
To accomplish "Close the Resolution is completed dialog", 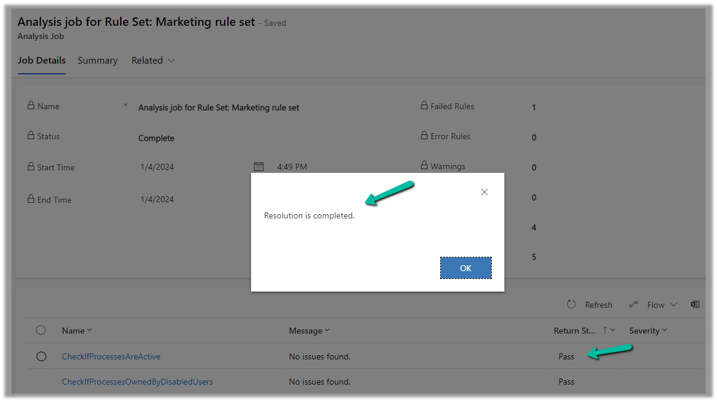I will click(x=485, y=192).
